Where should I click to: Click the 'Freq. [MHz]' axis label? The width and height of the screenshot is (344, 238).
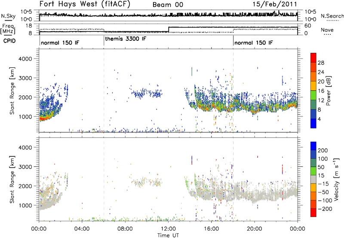coord(8,29)
